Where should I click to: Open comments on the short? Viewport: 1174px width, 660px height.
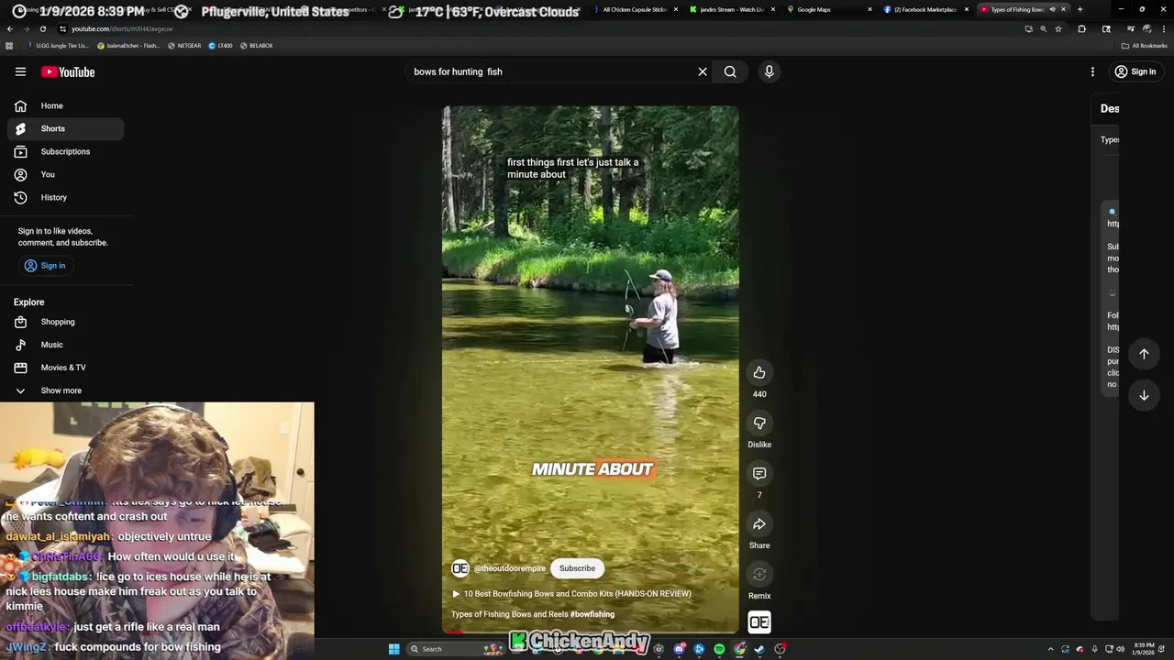tap(759, 473)
